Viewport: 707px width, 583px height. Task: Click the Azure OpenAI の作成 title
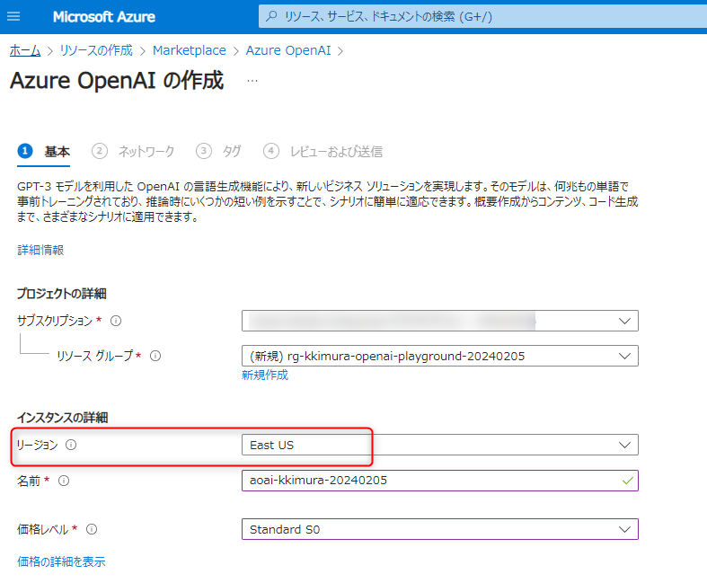point(117,81)
